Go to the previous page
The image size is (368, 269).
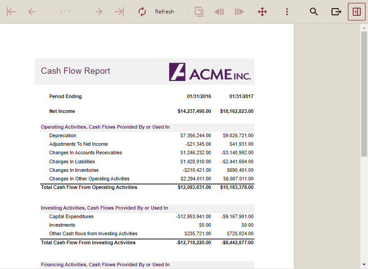point(31,12)
